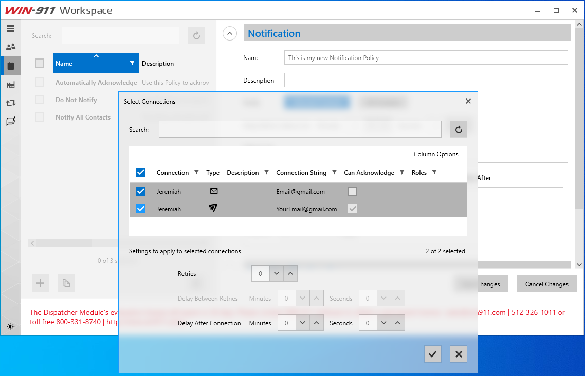Sort by Can Acknowledge column header
The width and height of the screenshot is (585, 376).
[369, 173]
